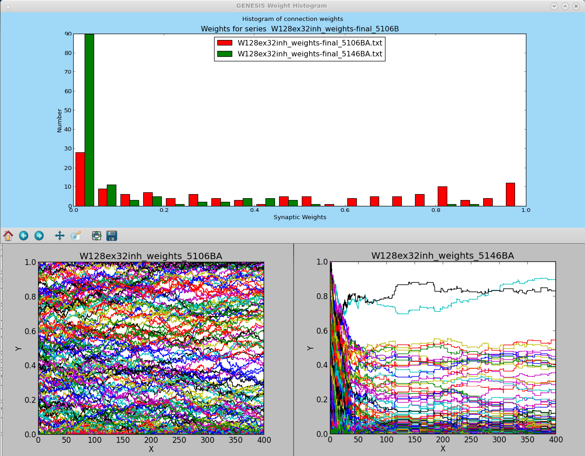Close the GENESIS Weight Histogram window
The width and height of the screenshot is (585, 456).
pyautogui.click(x=576, y=6)
